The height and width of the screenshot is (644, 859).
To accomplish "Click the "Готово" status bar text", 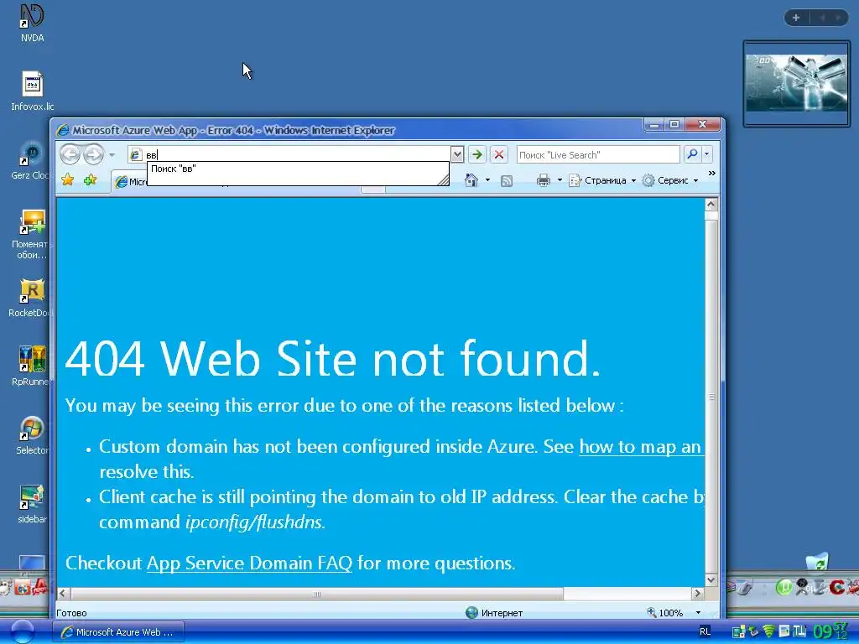I will pos(71,613).
